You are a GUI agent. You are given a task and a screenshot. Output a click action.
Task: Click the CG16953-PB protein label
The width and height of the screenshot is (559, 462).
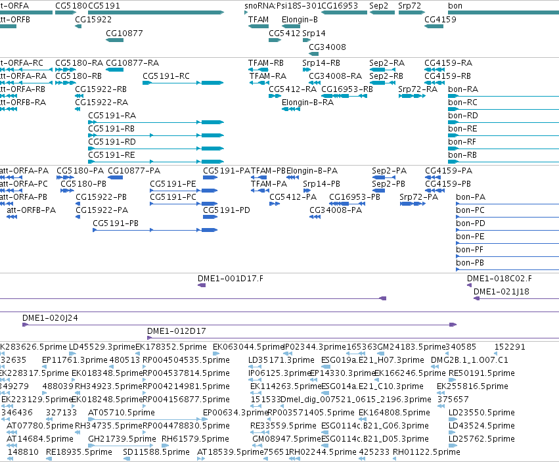(x=355, y=197)
